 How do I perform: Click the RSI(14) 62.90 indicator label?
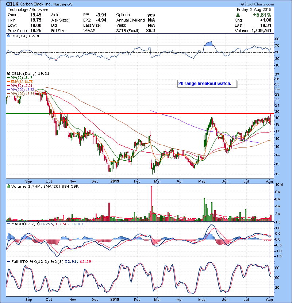pyautogui.click(x=26, y=36)
